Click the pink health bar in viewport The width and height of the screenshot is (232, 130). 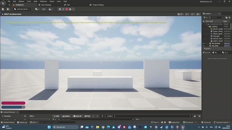(x=13, y=103)
